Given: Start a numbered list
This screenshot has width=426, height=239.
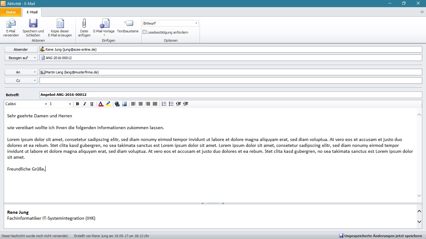Looking at the screenshot, I should [164, 104].
